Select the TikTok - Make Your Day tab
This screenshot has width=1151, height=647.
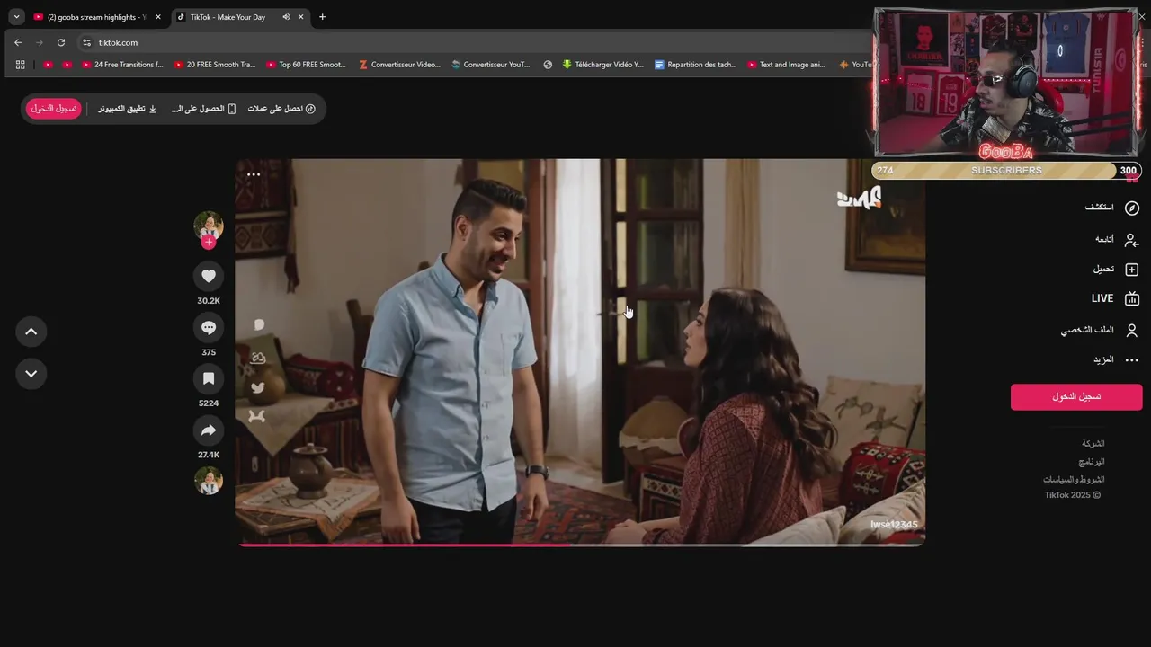(228, 17)
